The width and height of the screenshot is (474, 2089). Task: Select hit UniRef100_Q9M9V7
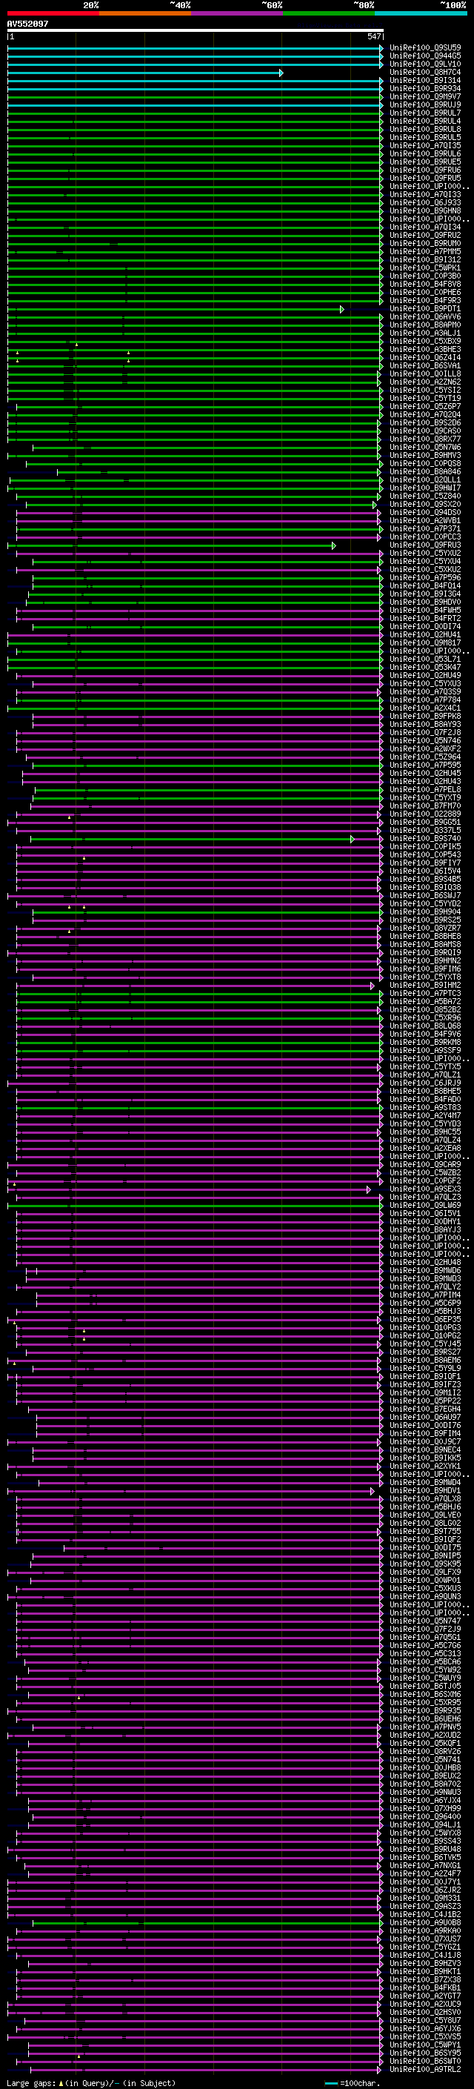(x=425, y=96)
